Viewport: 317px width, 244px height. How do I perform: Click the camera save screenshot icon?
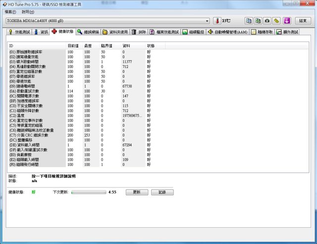coord(267,21)
